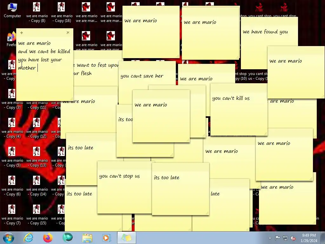Open the network status tray icon
Screen dimensions: 325x244
click(x=285, y=238)
